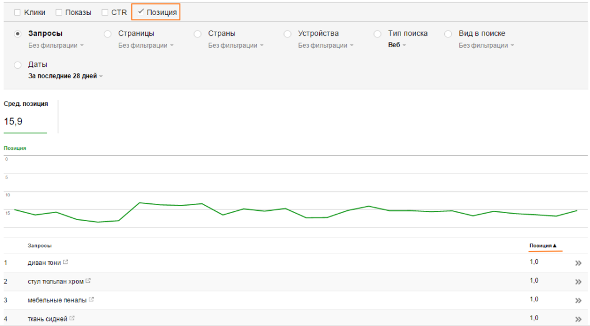Viewport: 590px width, 326px height.
Task: Enable the Клики checkbox
Action: pos(17,12)
